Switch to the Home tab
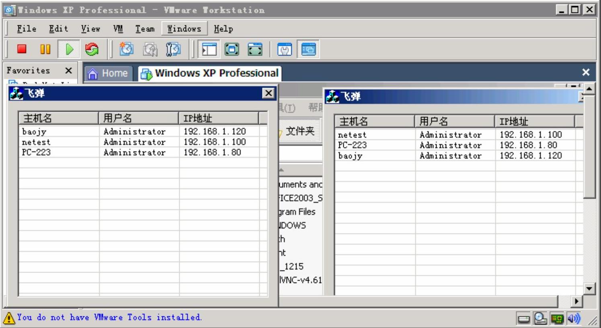 pyautogui.click(x=108, y=73)
